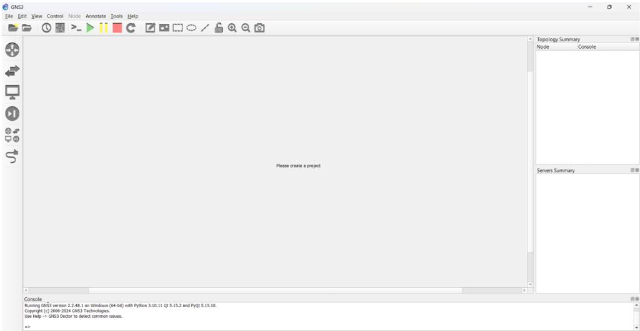Stop all nodes with red square button
Screen dimensions: 640x331
click(x=117, y=28)
